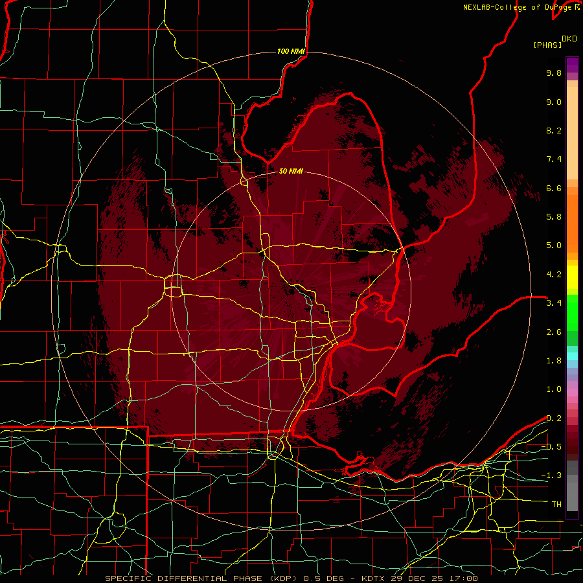Click the DKD label above the color scale
583x583 pixels.
click(x=569, y=39)
